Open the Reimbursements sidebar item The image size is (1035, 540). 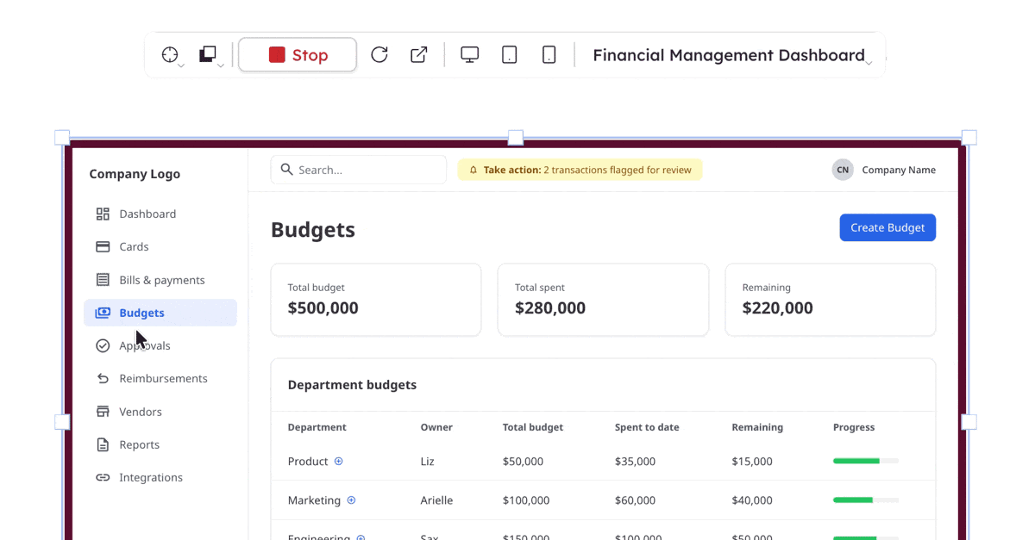(x=163, y=378)
